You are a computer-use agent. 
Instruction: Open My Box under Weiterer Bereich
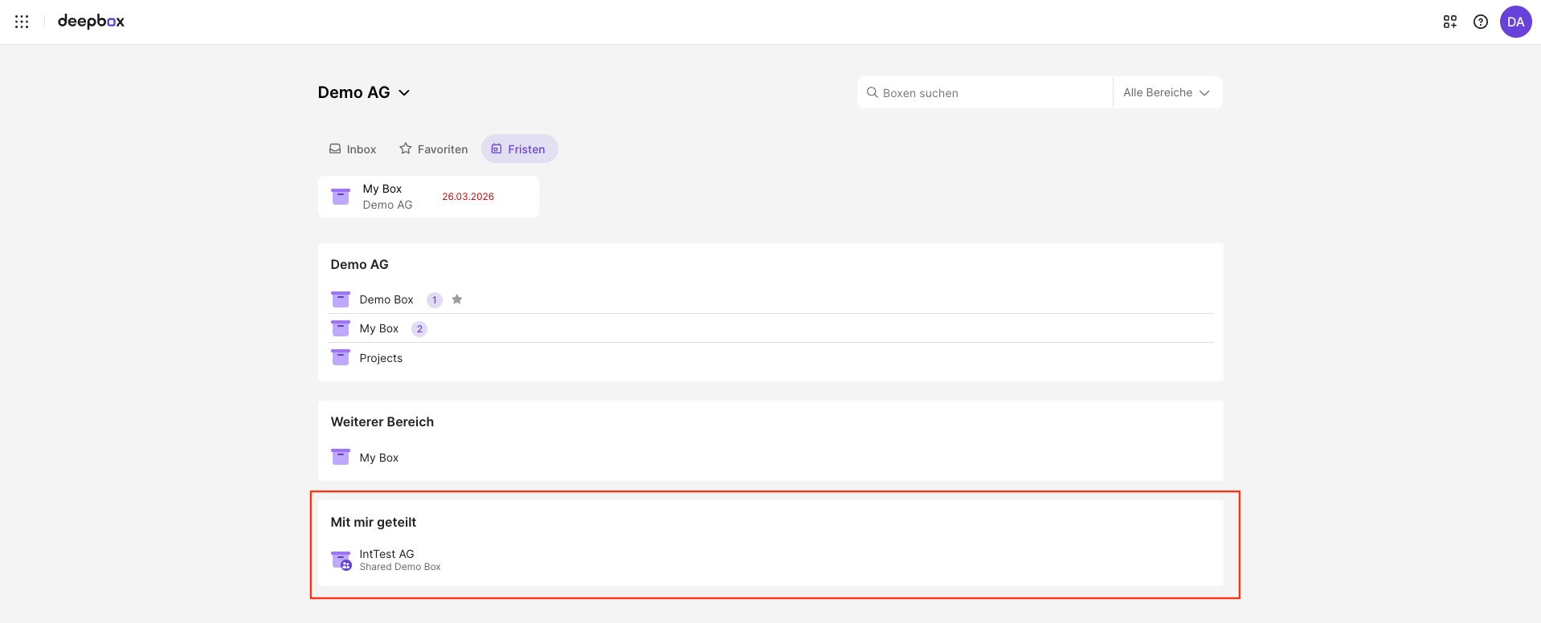tap(378, 458)
